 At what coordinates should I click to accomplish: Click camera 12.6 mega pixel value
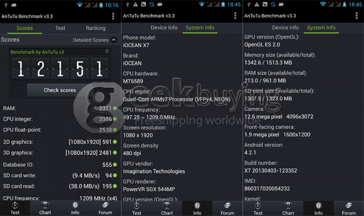coord(278,116)
